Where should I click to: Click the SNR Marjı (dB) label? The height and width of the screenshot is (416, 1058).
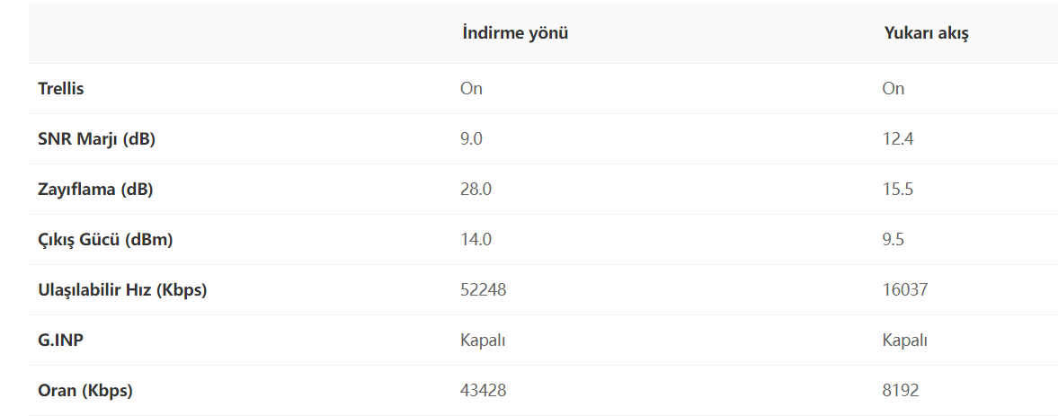pyautogui.click(x=96, y=139)
